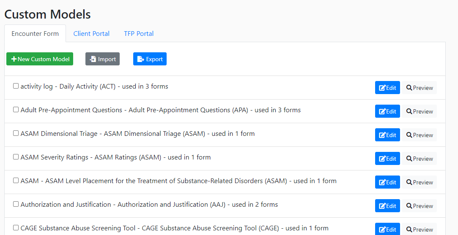Switch to the Client Portal tab
Image resolution: width=458 pixels, height=235 pixels.
pyautogui.click(x=91, y=33)
